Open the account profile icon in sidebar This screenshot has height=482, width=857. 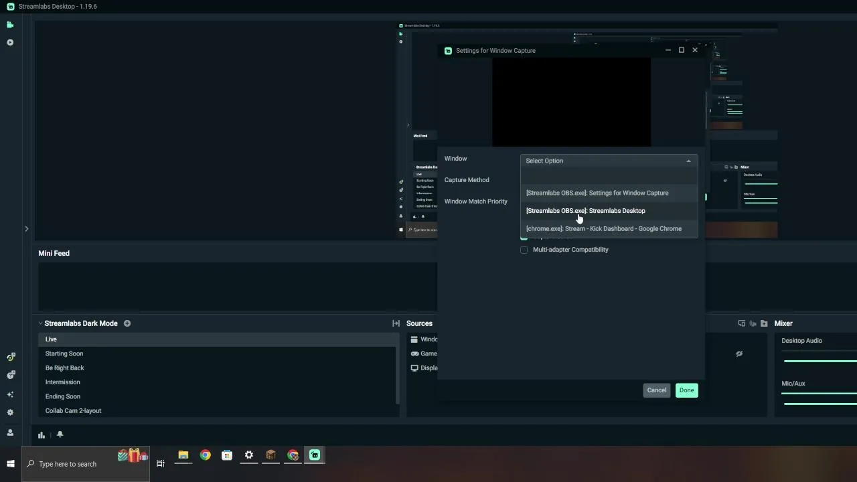(10, 432)
